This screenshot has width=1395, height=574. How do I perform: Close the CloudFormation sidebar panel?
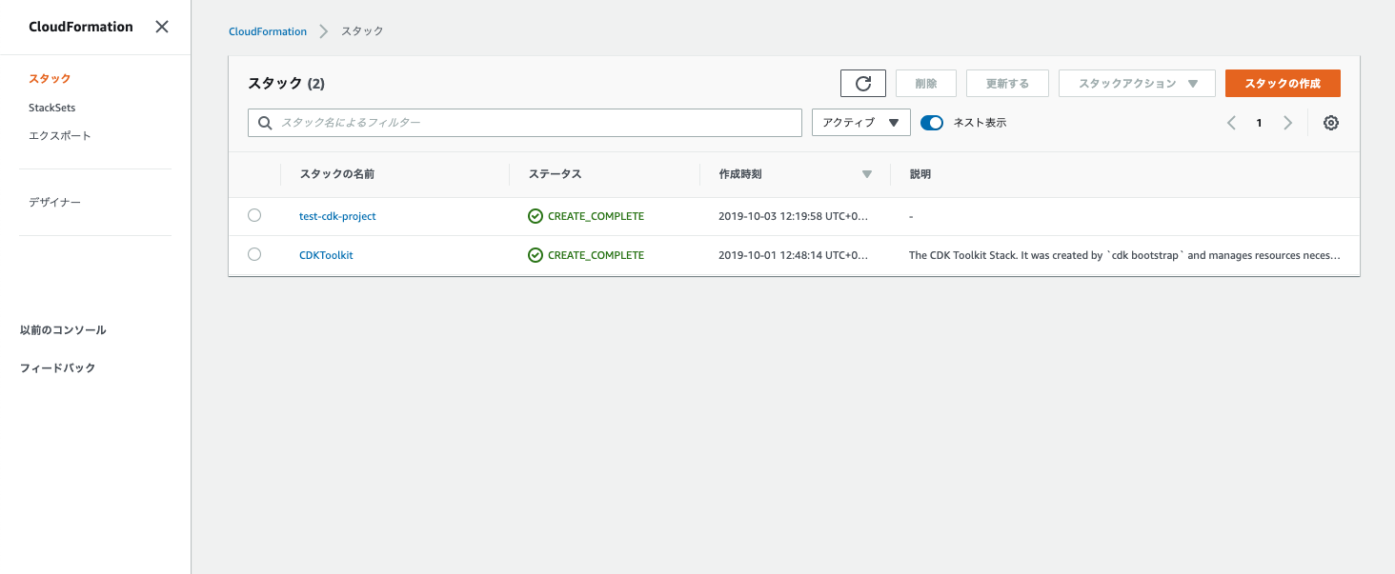click(x=162, y=27)
